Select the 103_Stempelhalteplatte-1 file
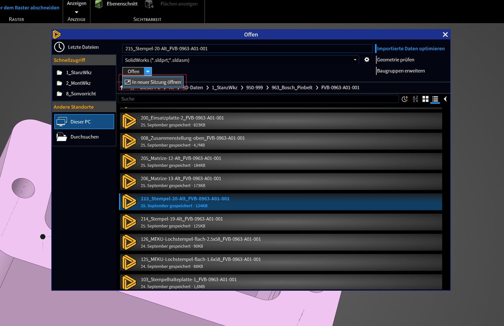Viewport: 504px width, 326px height. (281, 282)
